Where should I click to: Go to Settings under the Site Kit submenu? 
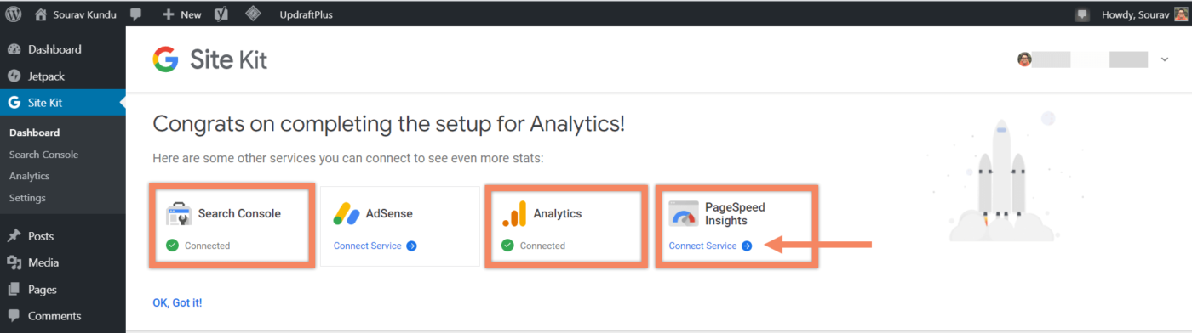[x=27, y=198]
